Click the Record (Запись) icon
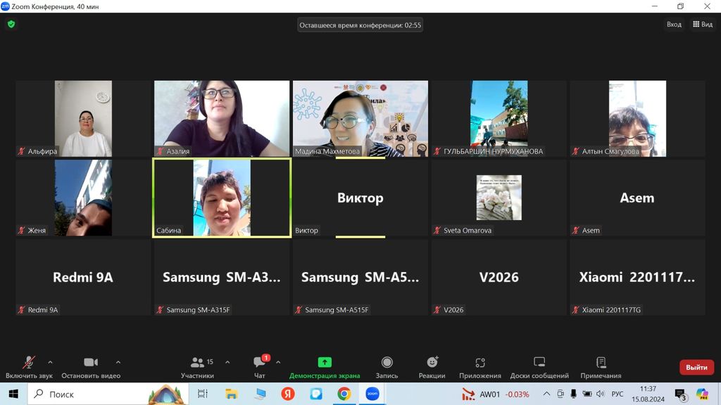Image resolution: width=721 pixels, height=405 pixels. click(387, 363)
